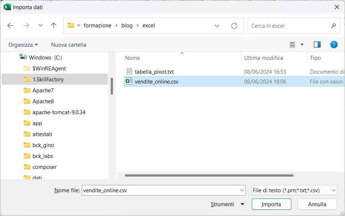Toggle the preview pane icon
This screenshot has height=216, width=345.
pyautogui.click(x=317, y=45)
